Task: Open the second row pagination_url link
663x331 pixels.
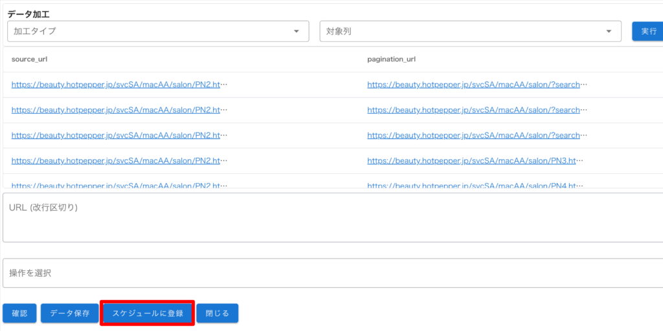Action: coord(477,110)
